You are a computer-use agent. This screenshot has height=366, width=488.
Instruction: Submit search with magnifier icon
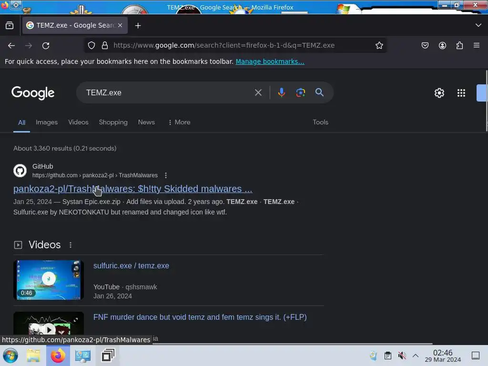319,92
